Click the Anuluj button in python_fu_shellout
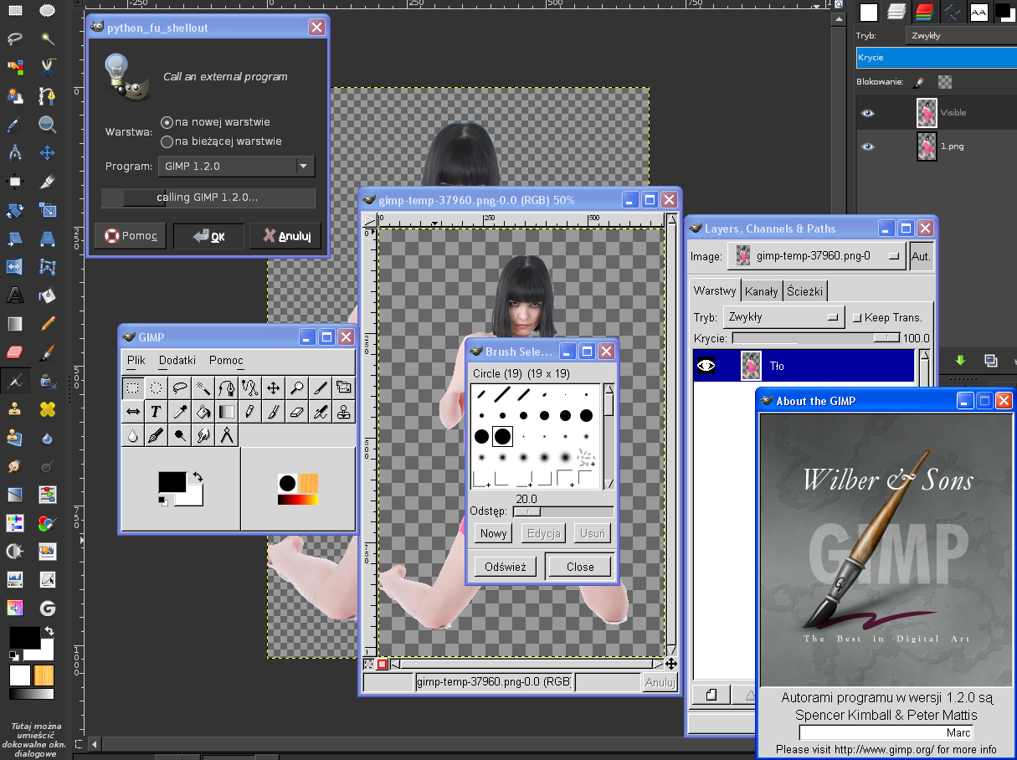 click(x=286, y=236)
